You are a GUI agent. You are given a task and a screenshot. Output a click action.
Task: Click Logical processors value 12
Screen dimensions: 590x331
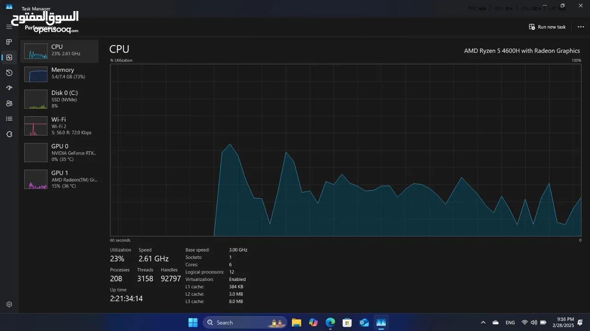click(232, 272)
